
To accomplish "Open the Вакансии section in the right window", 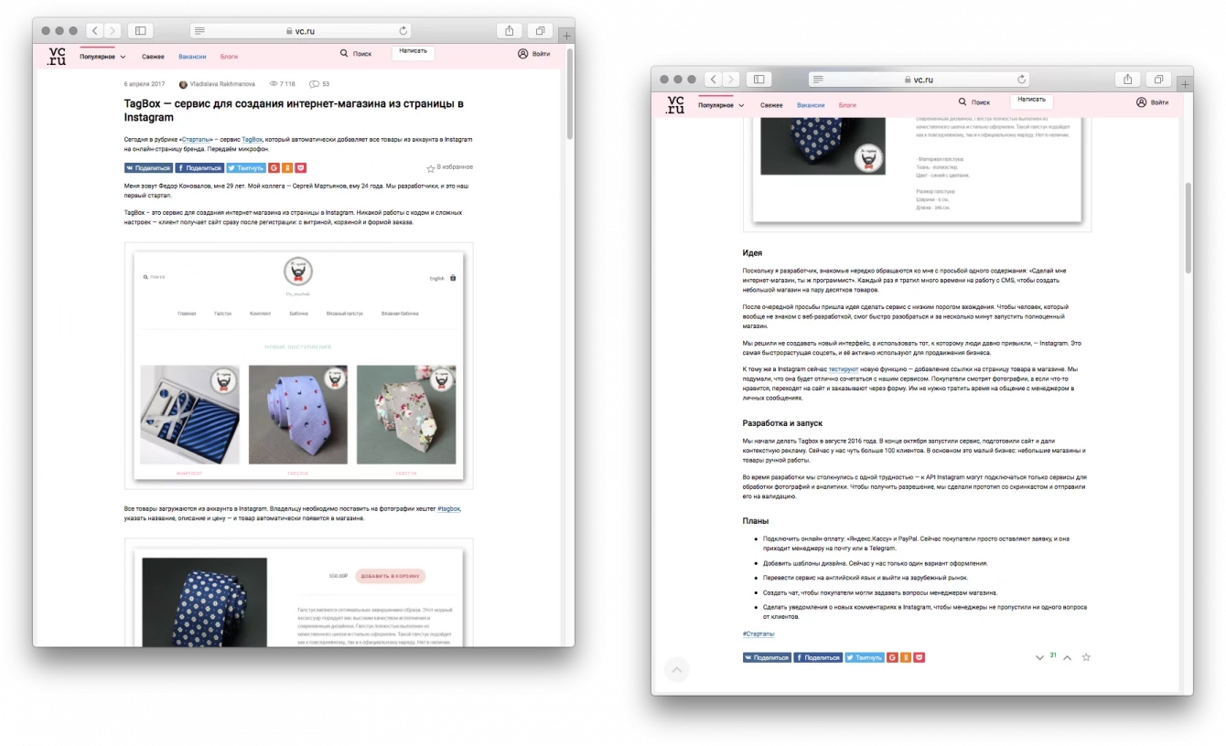I will (x=811, y=105).
